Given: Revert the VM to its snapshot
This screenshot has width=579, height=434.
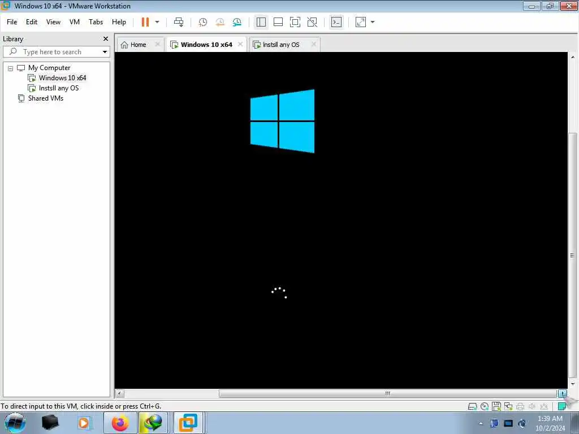Looking at the screenshot, I should (x=220, y=22).
